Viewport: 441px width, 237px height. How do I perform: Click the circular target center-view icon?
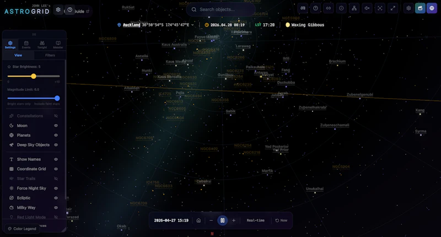pyautogui.click(x=341, y=8)
